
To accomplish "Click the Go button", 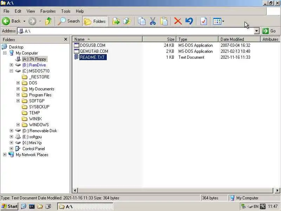I will coord(269,31).
